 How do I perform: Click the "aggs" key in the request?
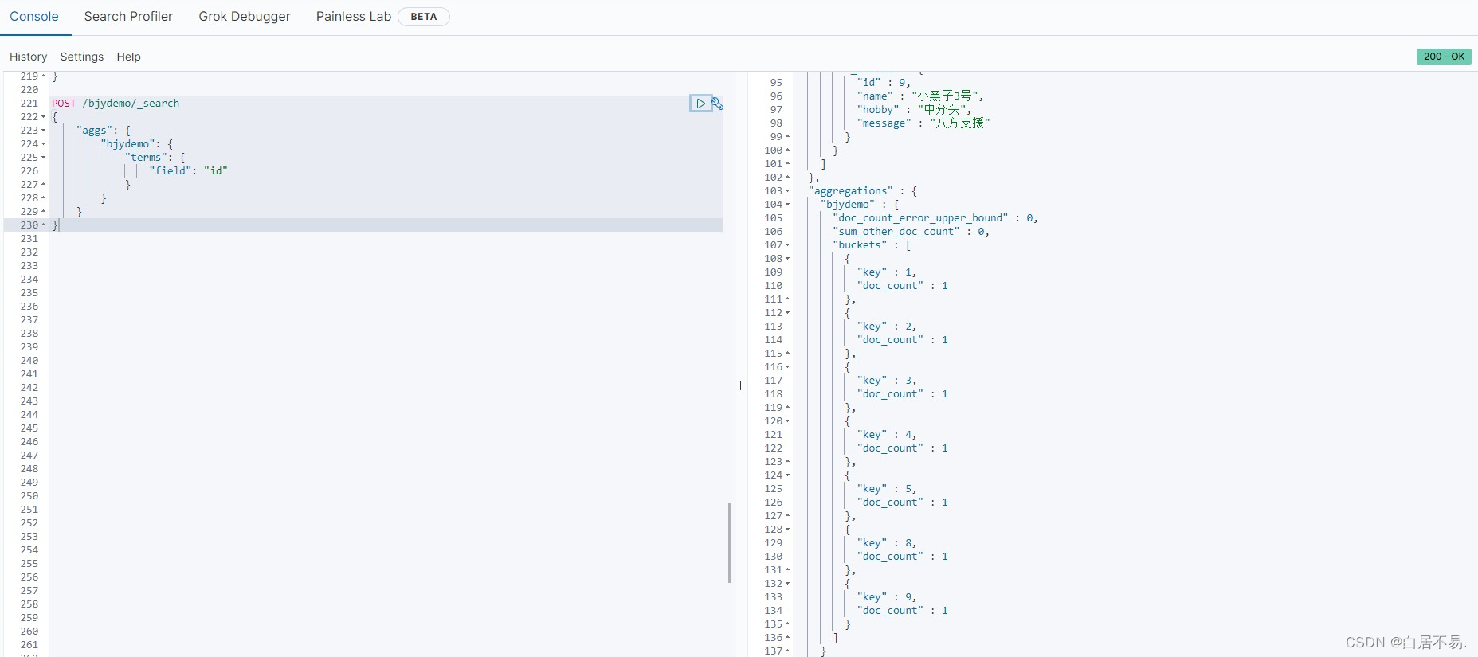point(94,131)
